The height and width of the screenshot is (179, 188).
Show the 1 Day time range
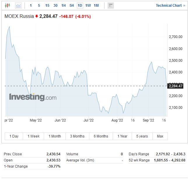(14, 136)
